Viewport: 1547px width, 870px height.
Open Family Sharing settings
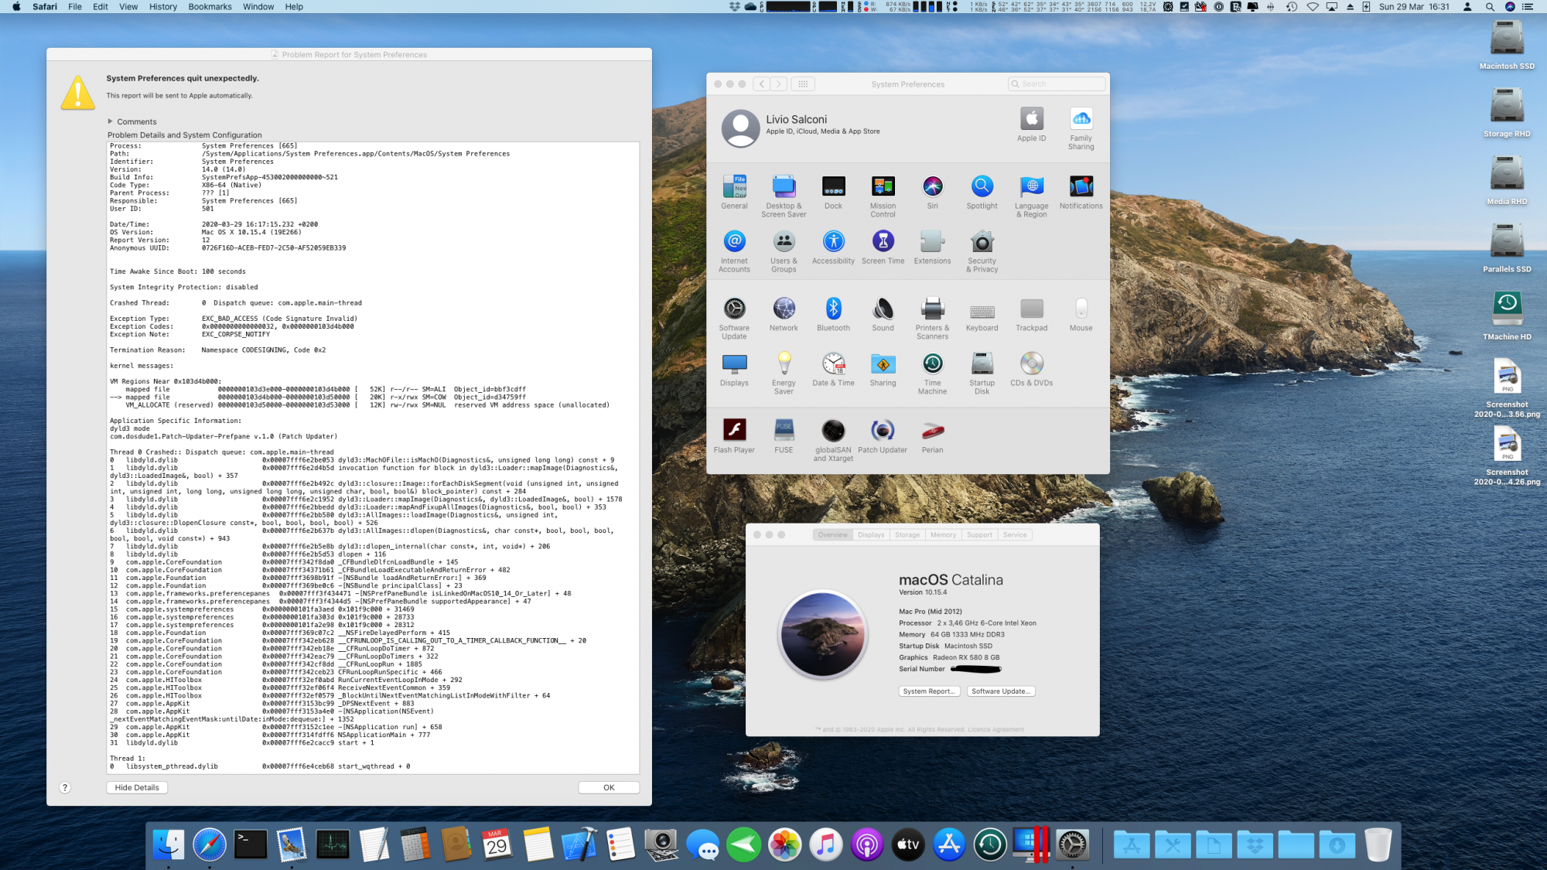click(1081, 119)
